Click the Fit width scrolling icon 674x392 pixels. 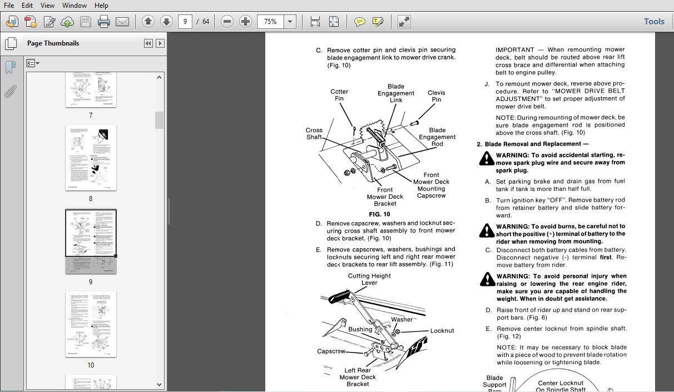[315, 22]
